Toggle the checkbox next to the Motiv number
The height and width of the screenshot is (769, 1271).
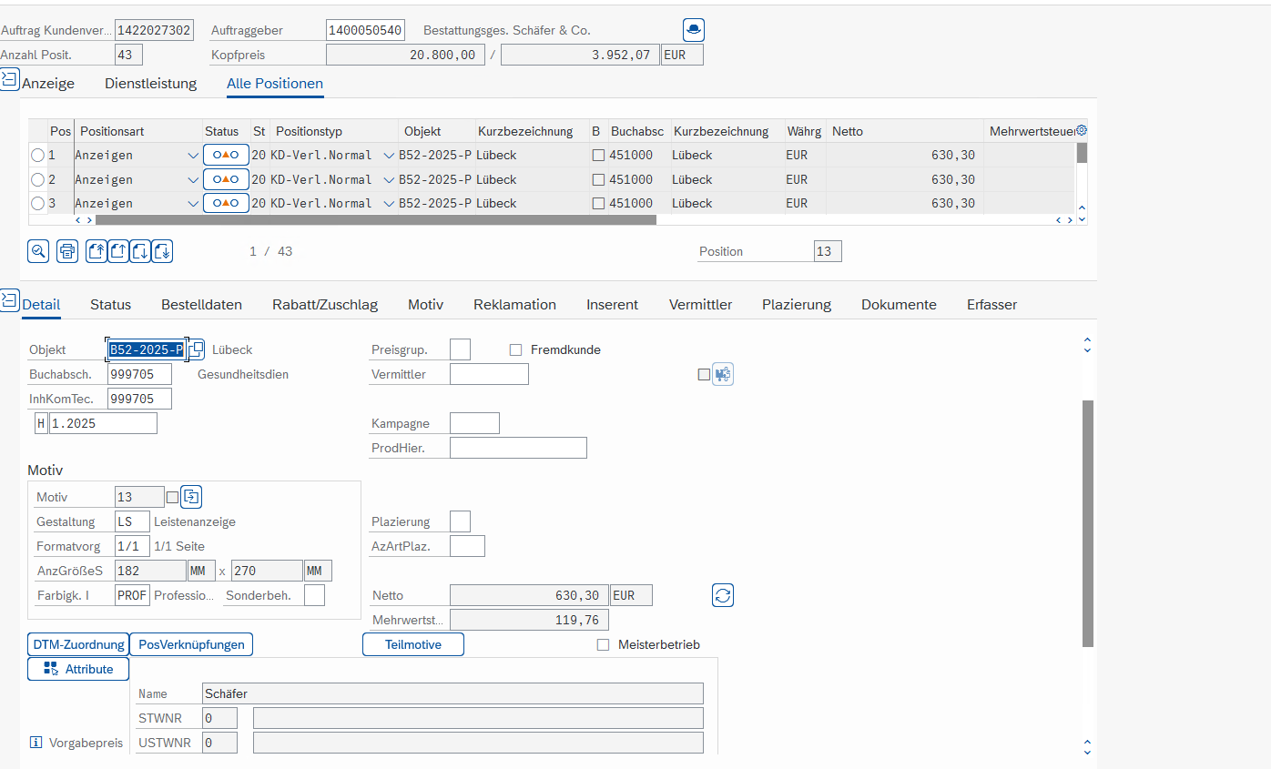click(172, 497)
